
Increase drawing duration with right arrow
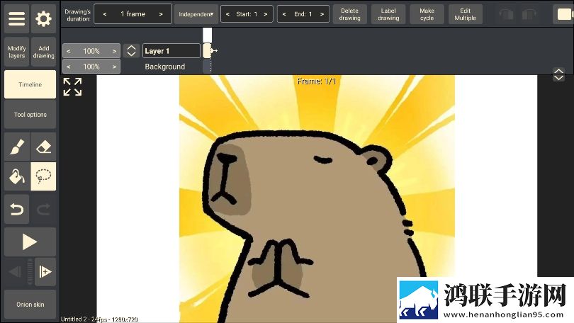pyautogui.click(x=161, y=14)
